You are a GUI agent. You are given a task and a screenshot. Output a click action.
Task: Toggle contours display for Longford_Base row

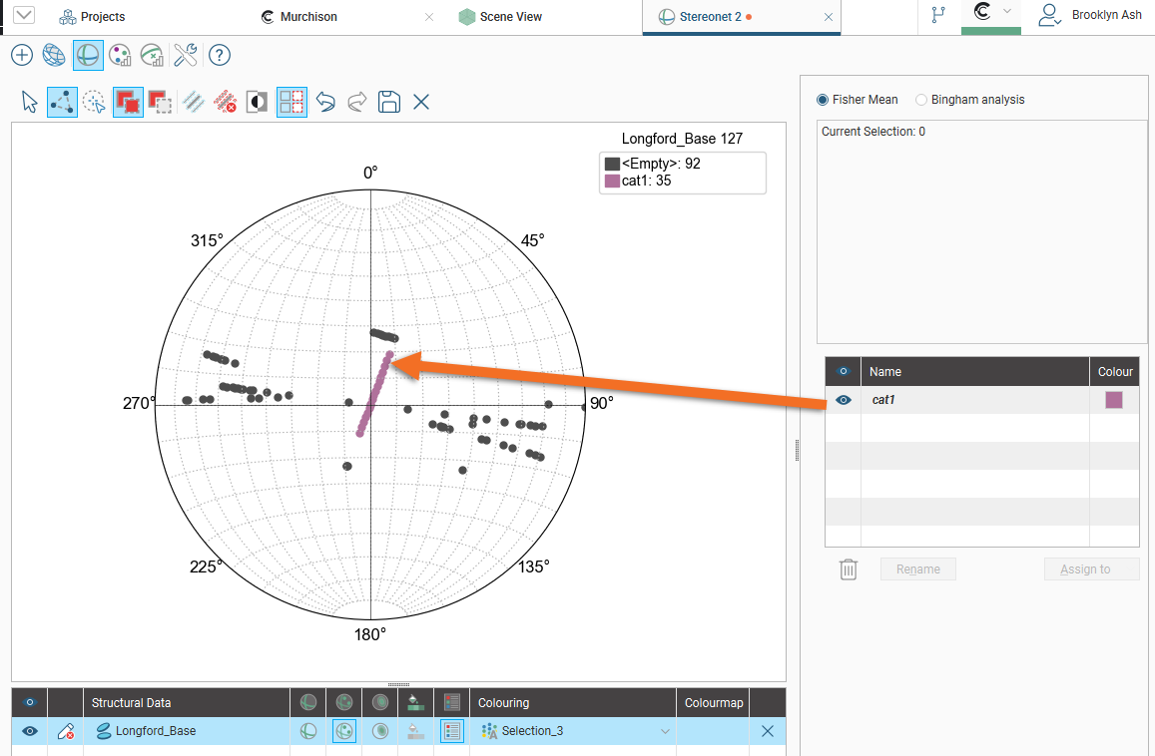point(380,731)
